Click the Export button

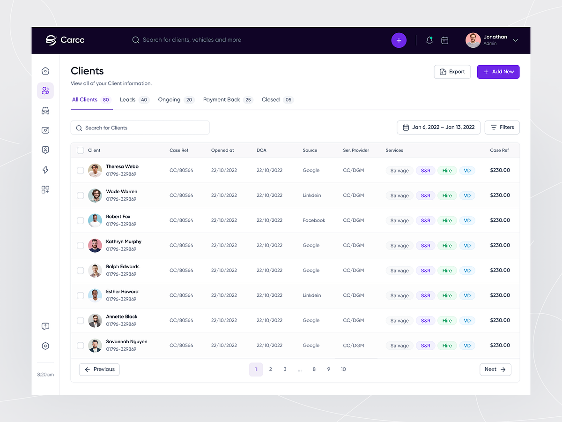(452, 72)
